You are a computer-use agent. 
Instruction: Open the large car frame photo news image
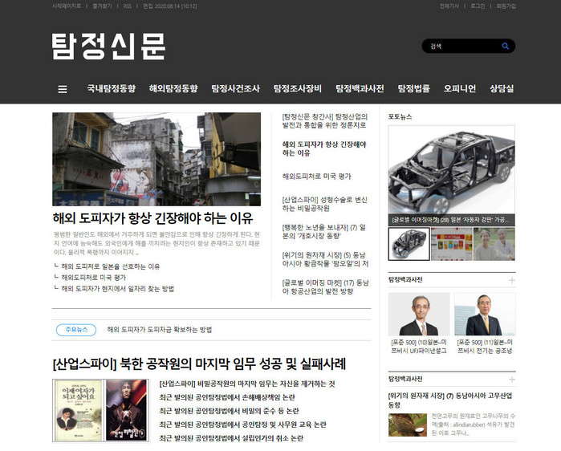click(x=452, y=170)
